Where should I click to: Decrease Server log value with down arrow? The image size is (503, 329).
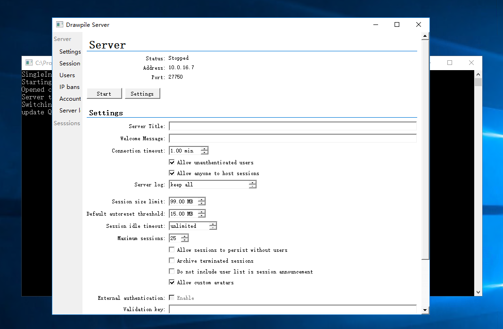253,186
